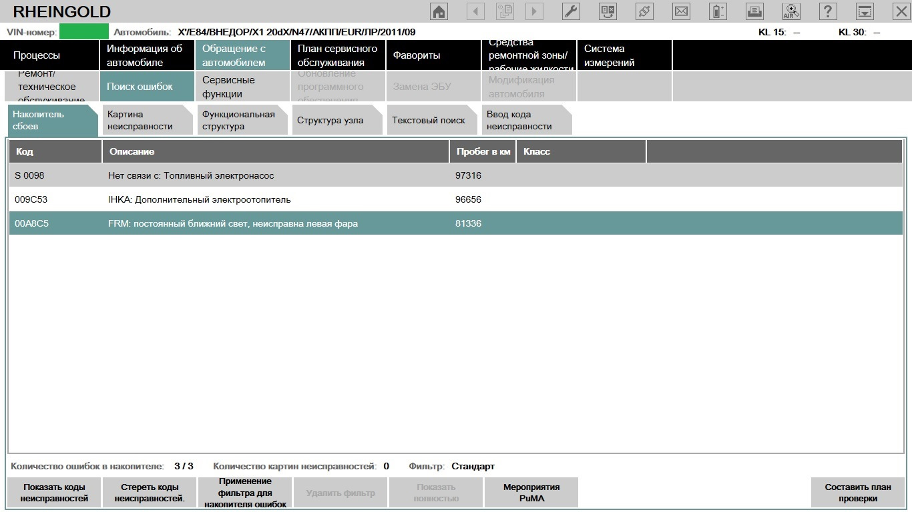Click Мероприятия PuMA button
912x512 pixels.
(531, 493)
